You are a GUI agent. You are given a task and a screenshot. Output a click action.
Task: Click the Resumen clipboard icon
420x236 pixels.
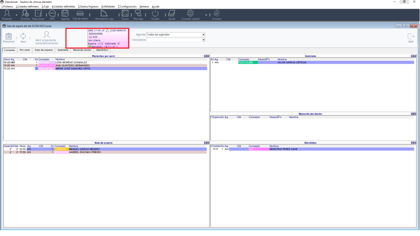[9, 38]
